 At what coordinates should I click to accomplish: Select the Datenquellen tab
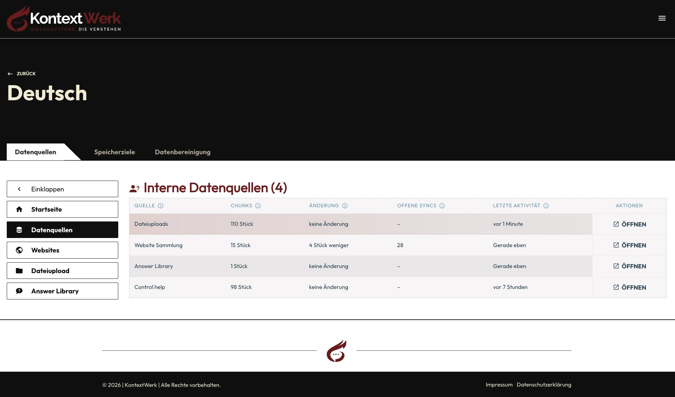35,152
